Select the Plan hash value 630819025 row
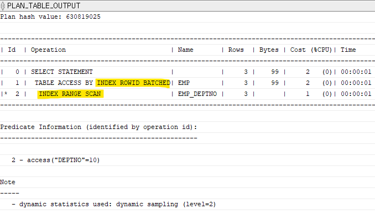 click(x=187, y=17)
